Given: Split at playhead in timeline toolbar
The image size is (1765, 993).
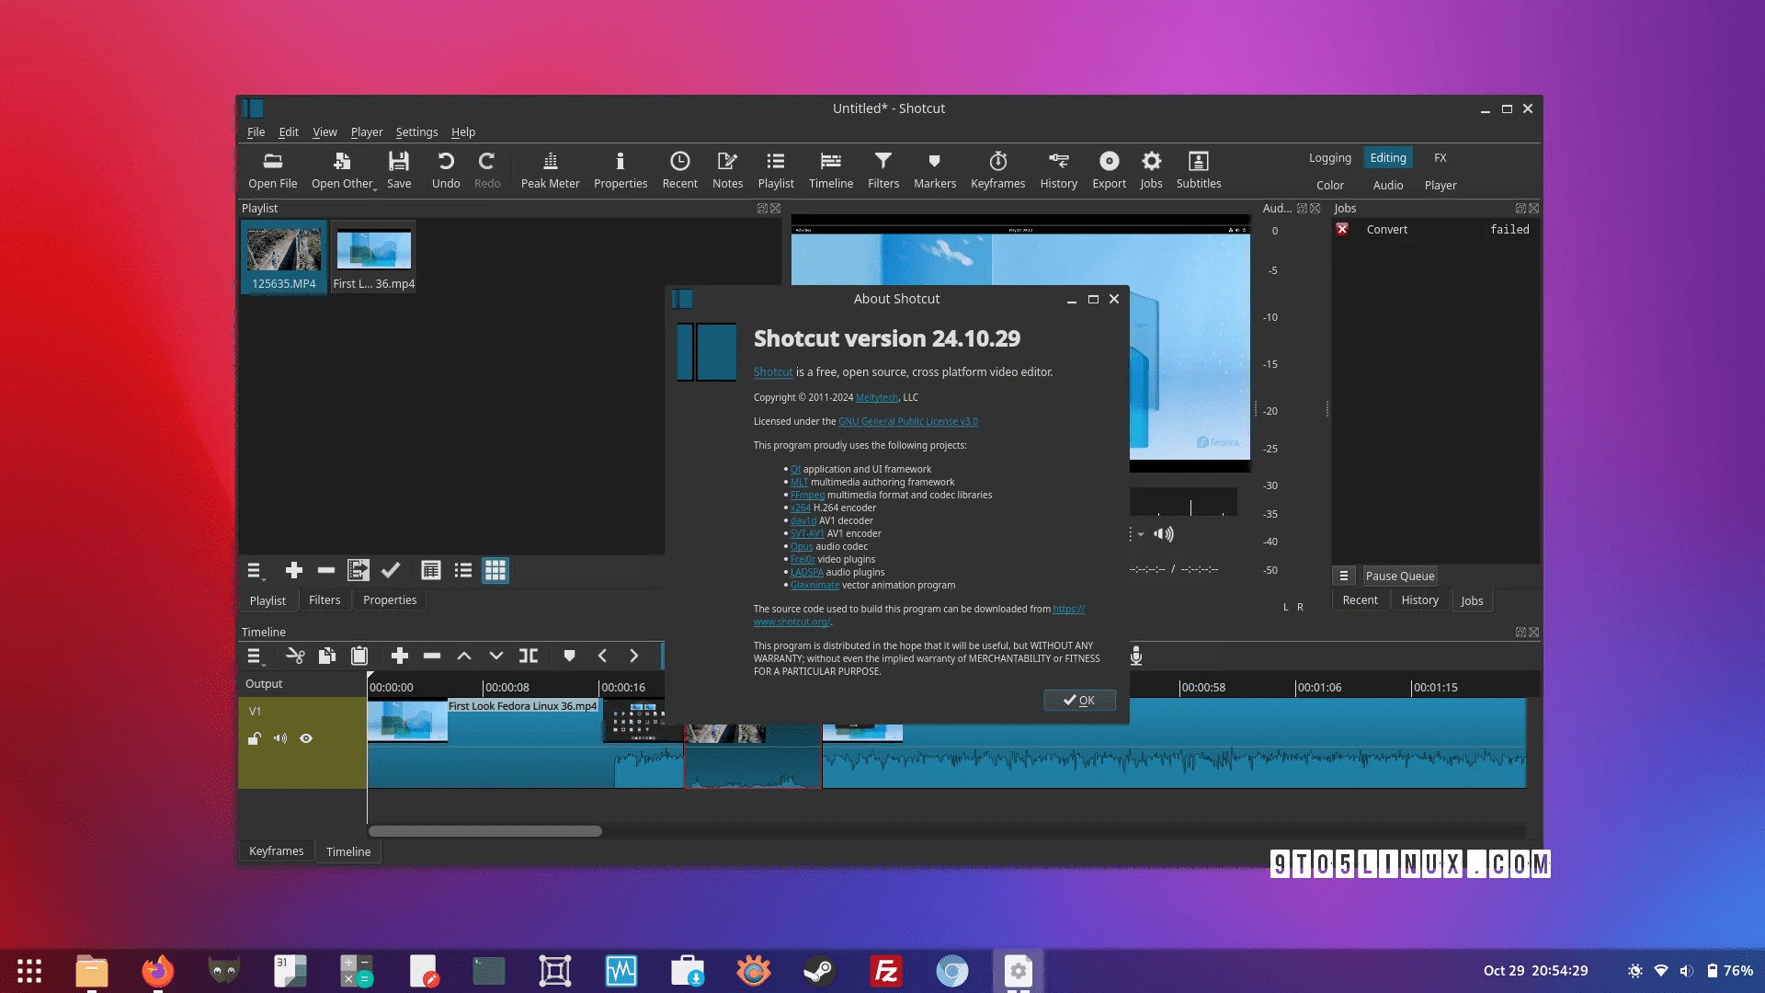Looking at the screenshot, I should point(529,656).
